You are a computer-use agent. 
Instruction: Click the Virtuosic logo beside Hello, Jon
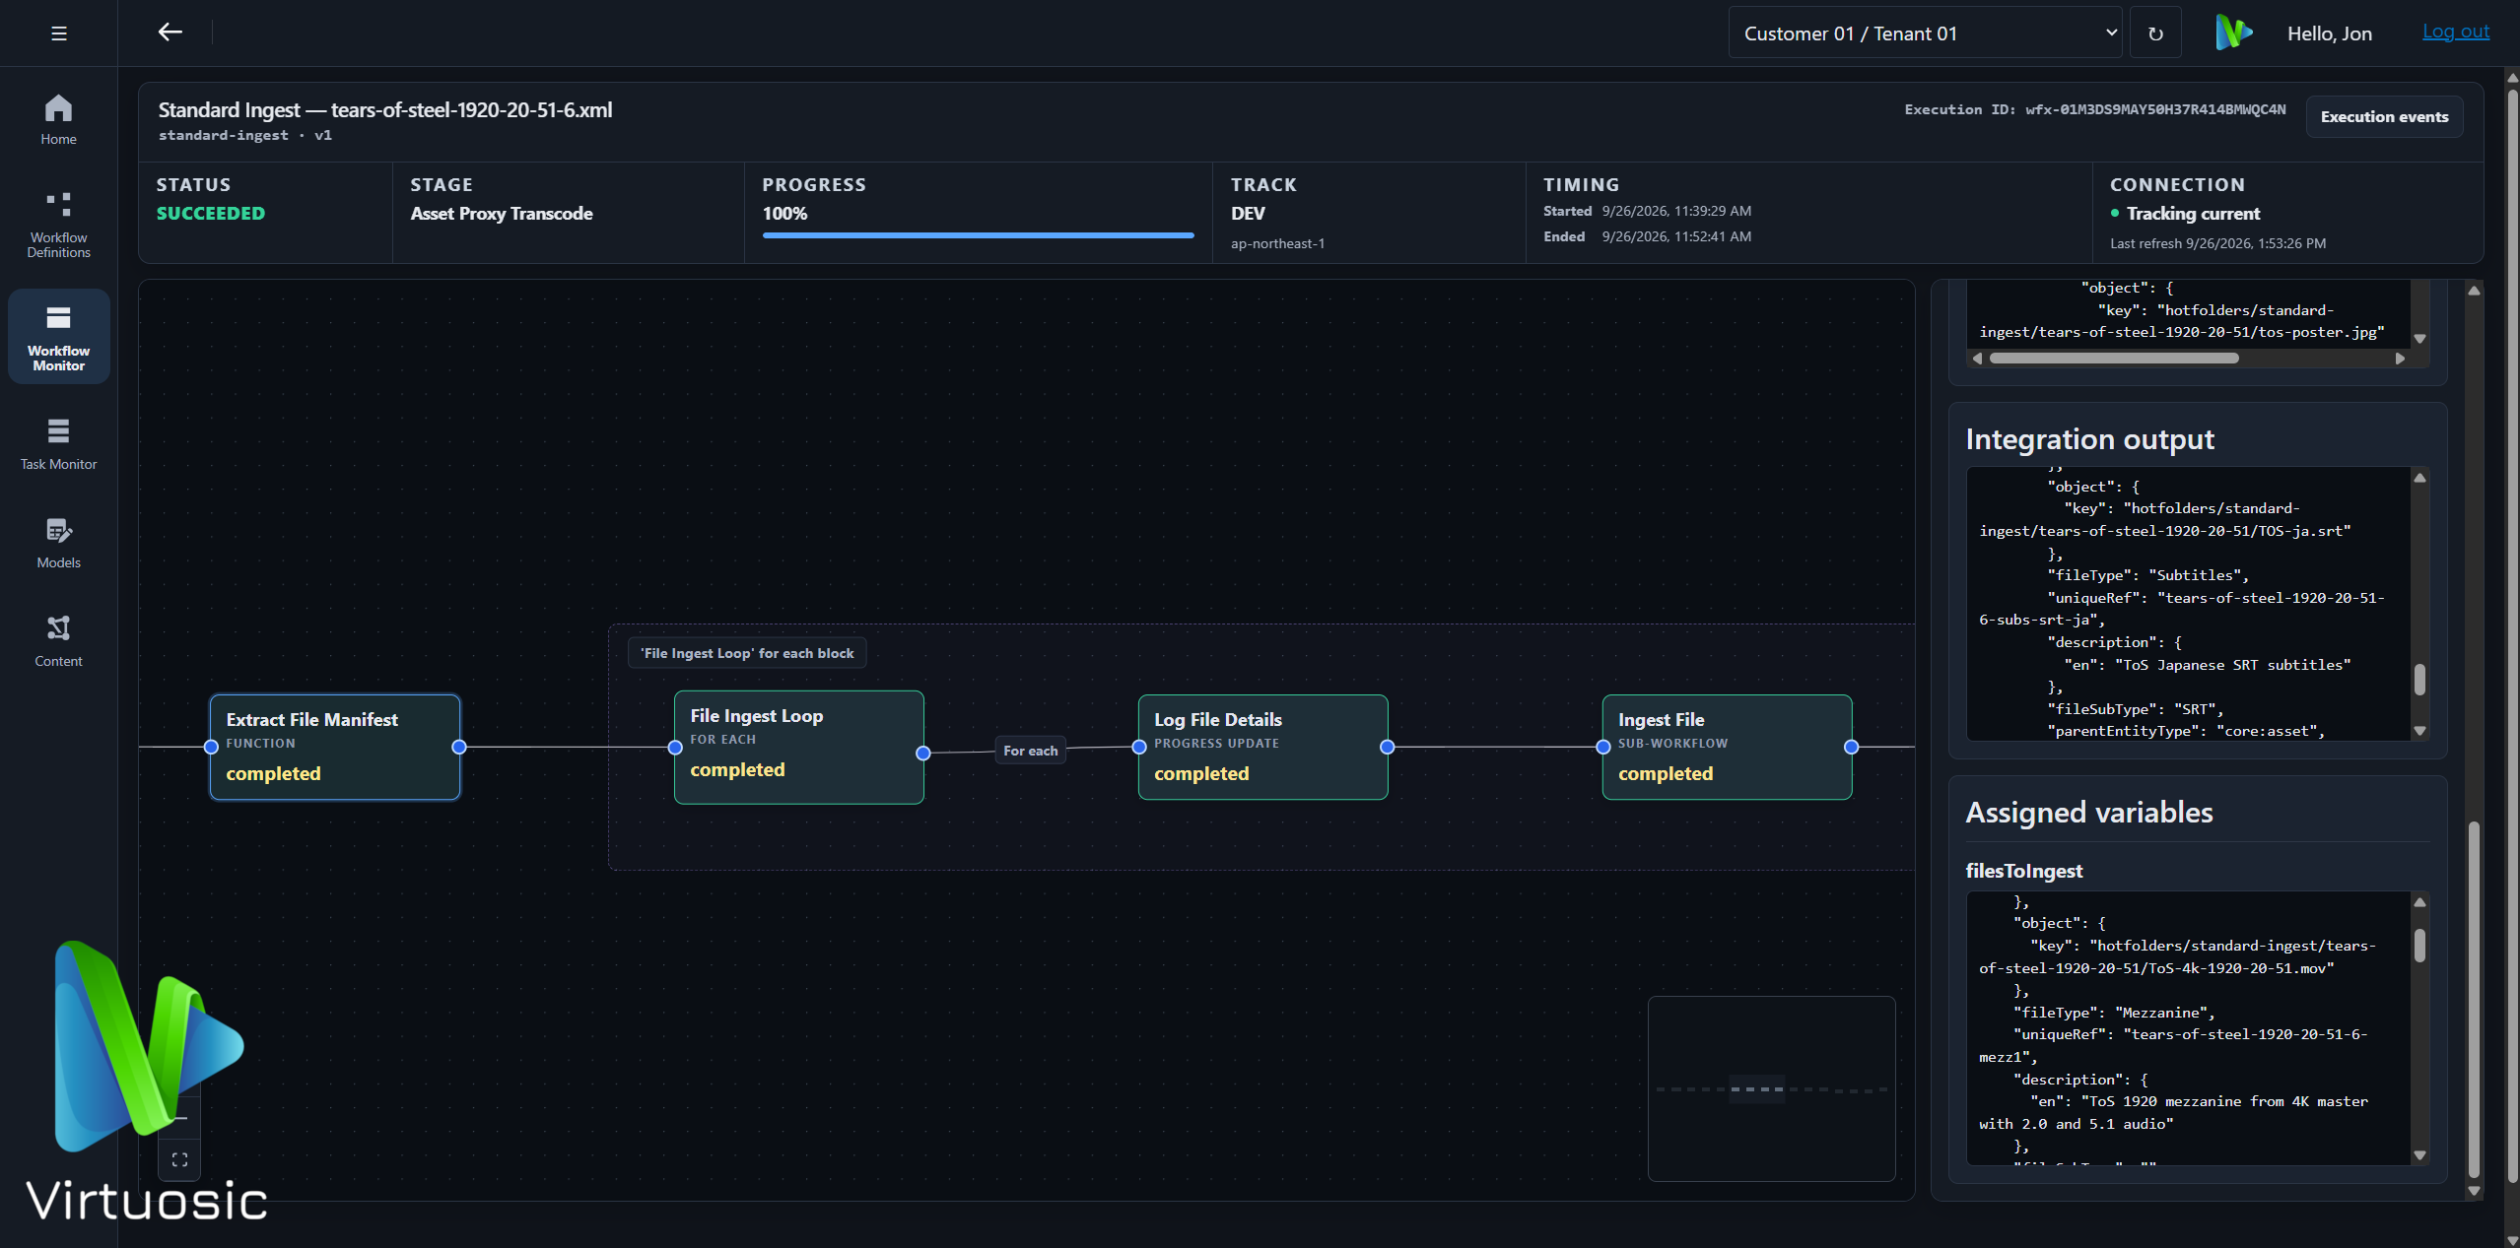(x=2233, y=33)
